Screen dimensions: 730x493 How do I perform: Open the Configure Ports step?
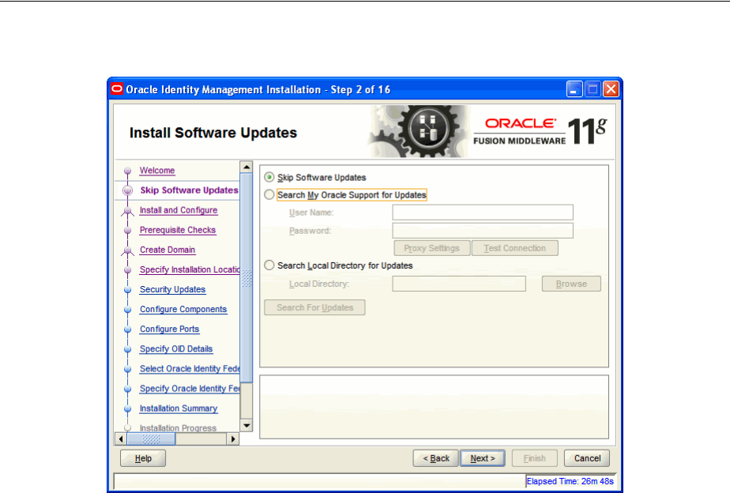(169, 329)
